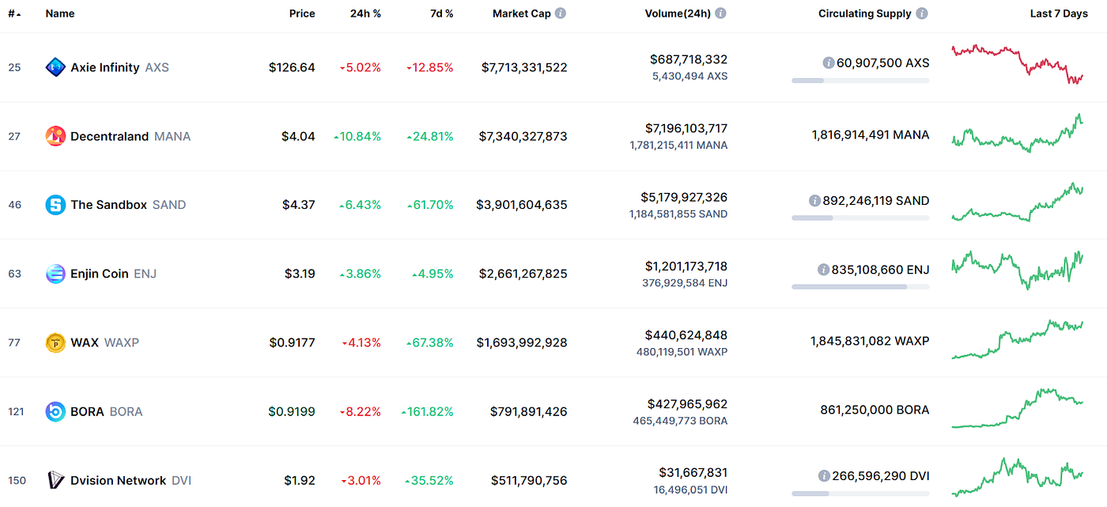Open the Axie Infinity coin page
Viewport: 1107px width, 507px height.
[x=105, y=67]
